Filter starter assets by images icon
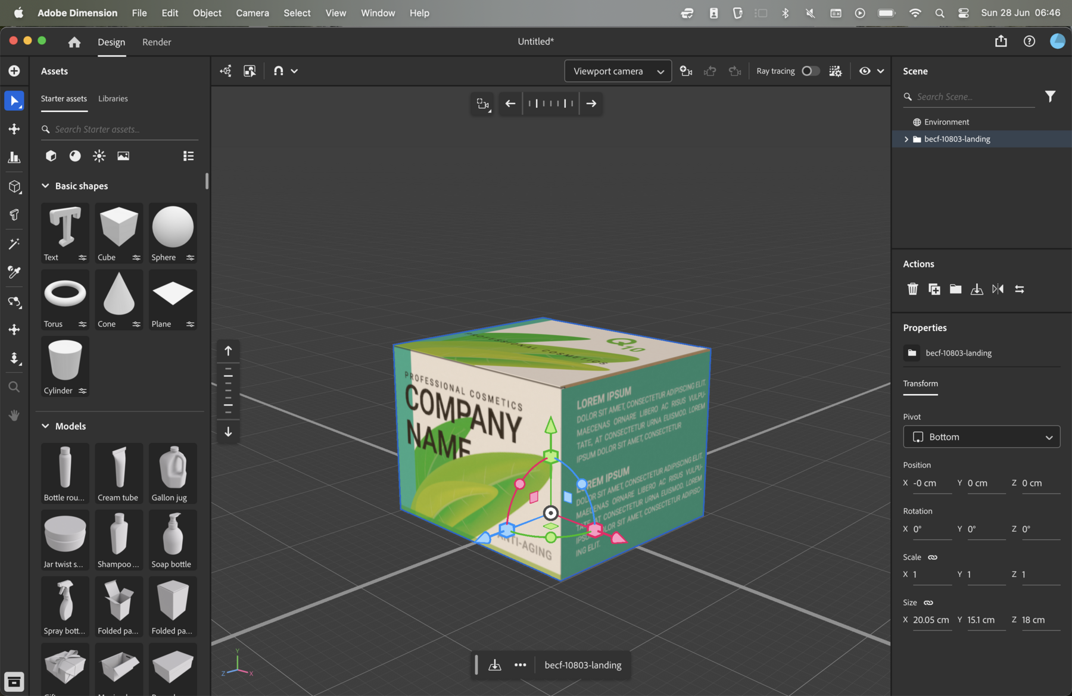 (123, 155)
